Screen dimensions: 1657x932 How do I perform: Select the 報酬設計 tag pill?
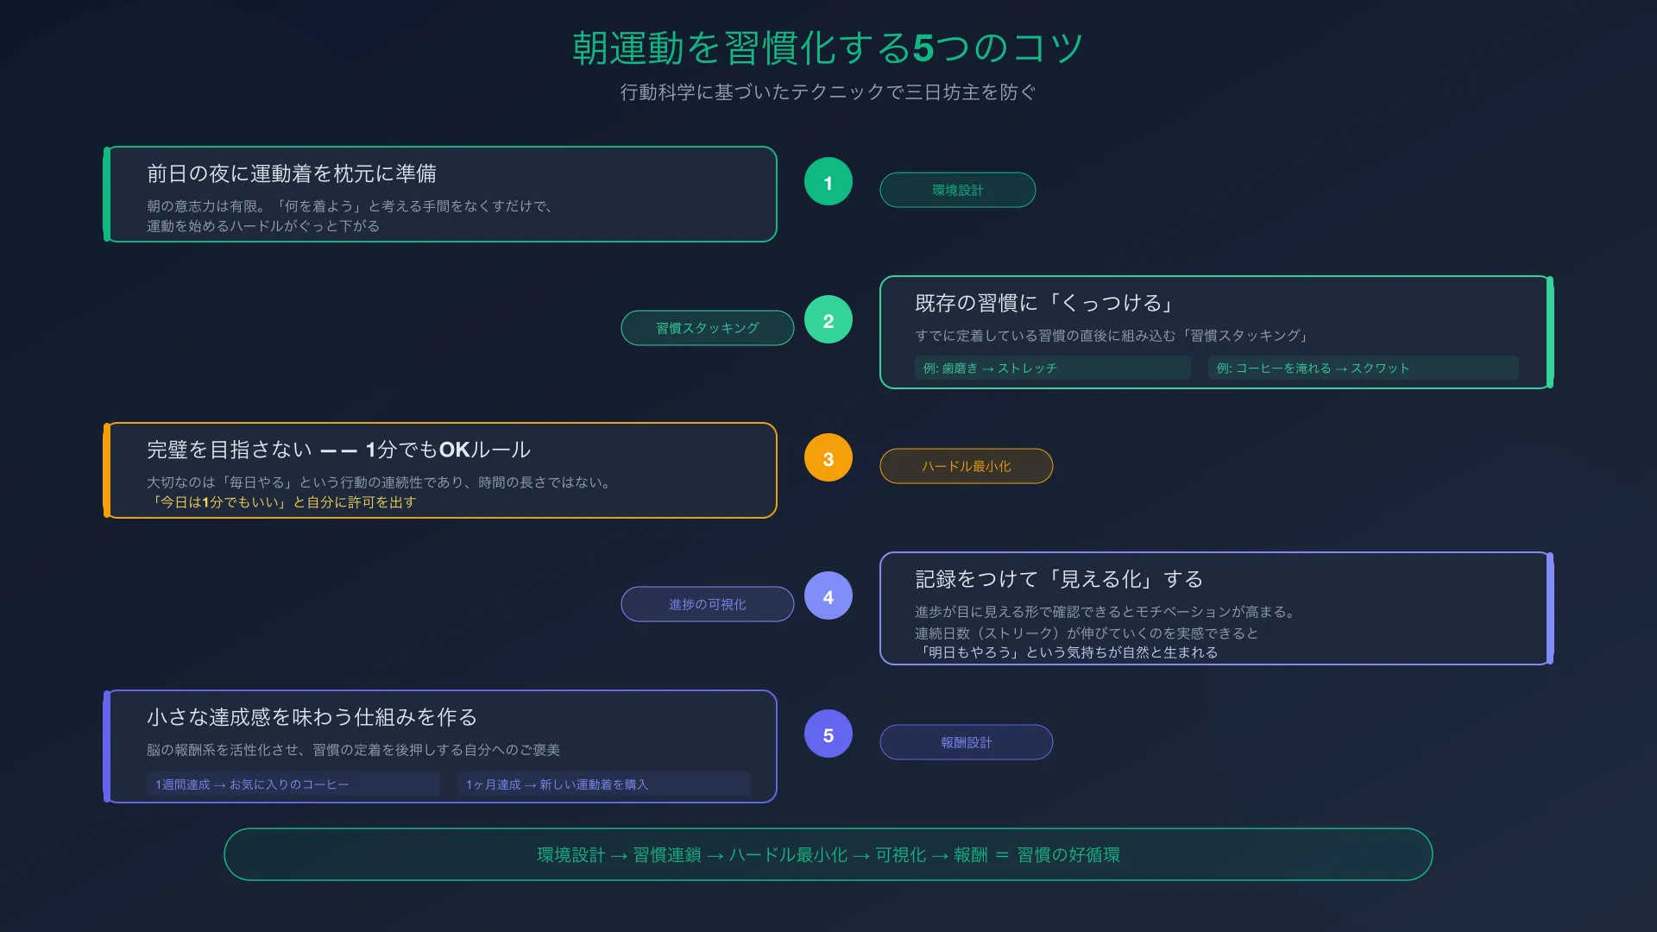click(x=966, y=742)
